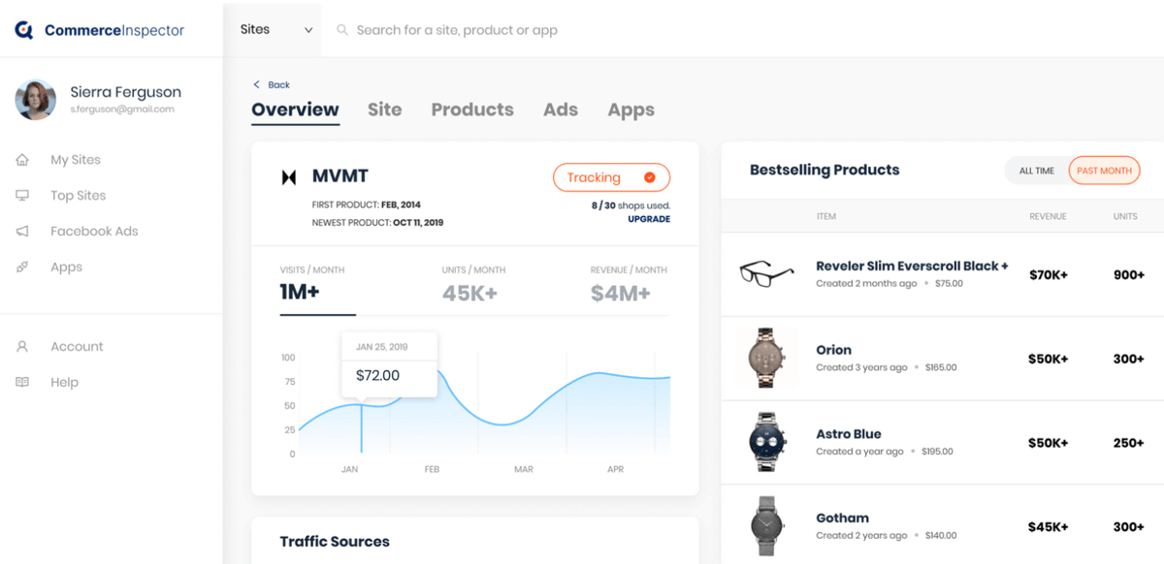Open the Account sidebar item

(77, 347)
